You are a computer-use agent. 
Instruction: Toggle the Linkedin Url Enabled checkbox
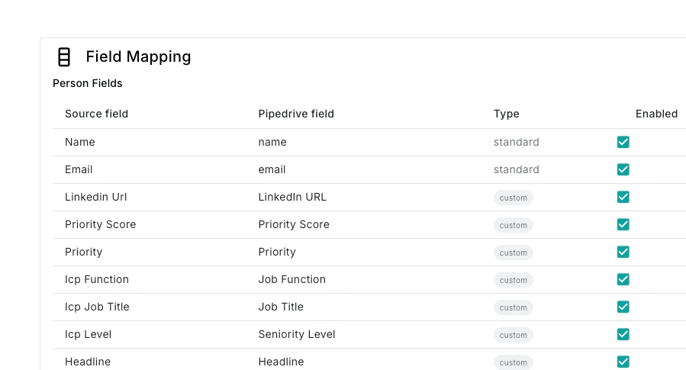(623, 197)
